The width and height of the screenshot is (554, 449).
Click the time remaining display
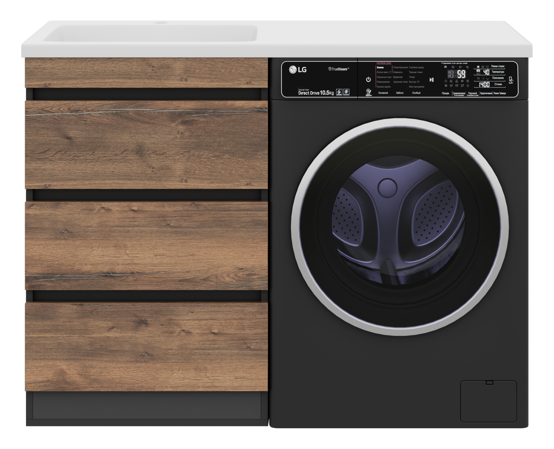point(456,74)
